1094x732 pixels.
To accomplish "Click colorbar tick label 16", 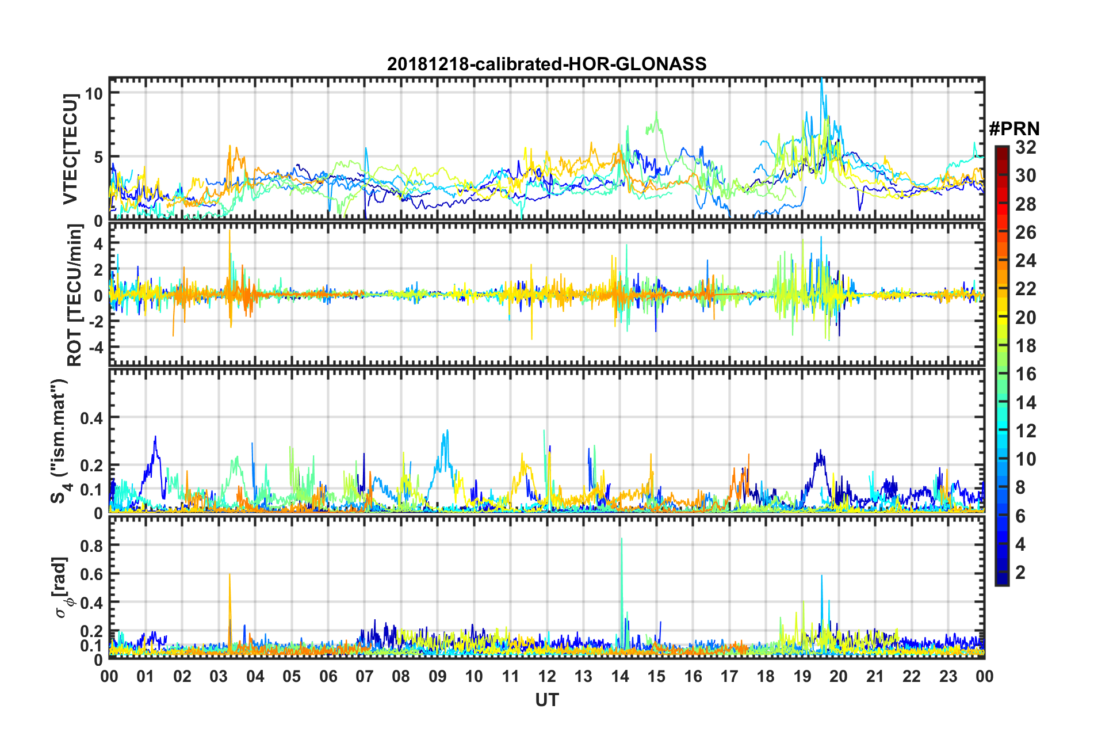I will (1026, 374).
